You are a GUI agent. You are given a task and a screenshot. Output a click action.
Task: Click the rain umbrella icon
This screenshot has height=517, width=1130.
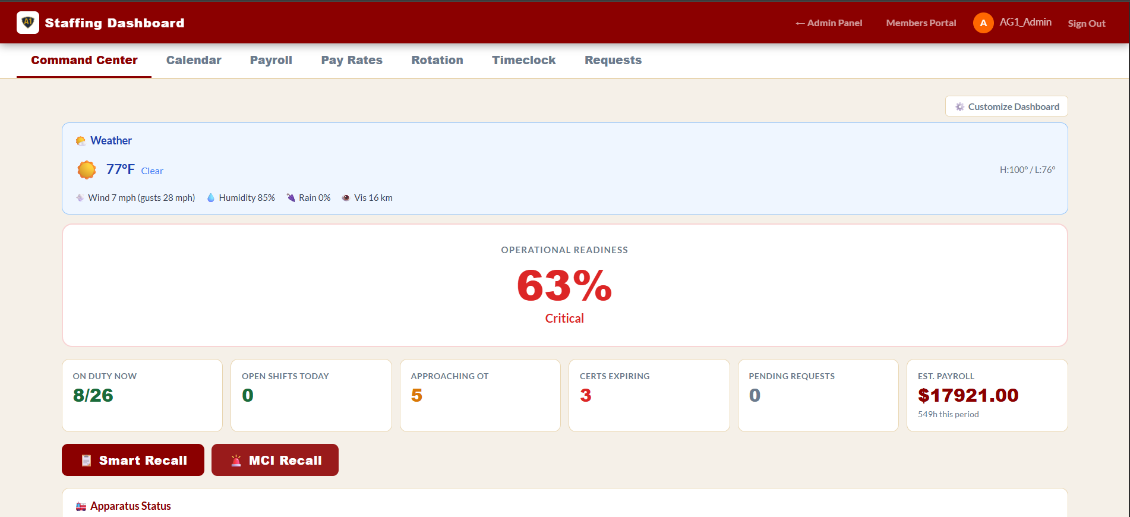(x=291, y=198)
